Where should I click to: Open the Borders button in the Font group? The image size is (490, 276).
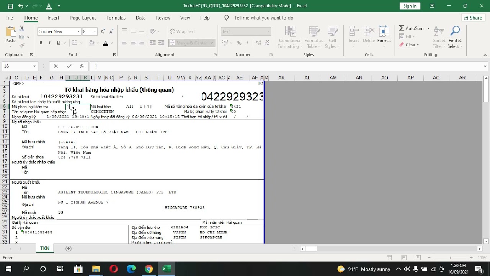75,43
